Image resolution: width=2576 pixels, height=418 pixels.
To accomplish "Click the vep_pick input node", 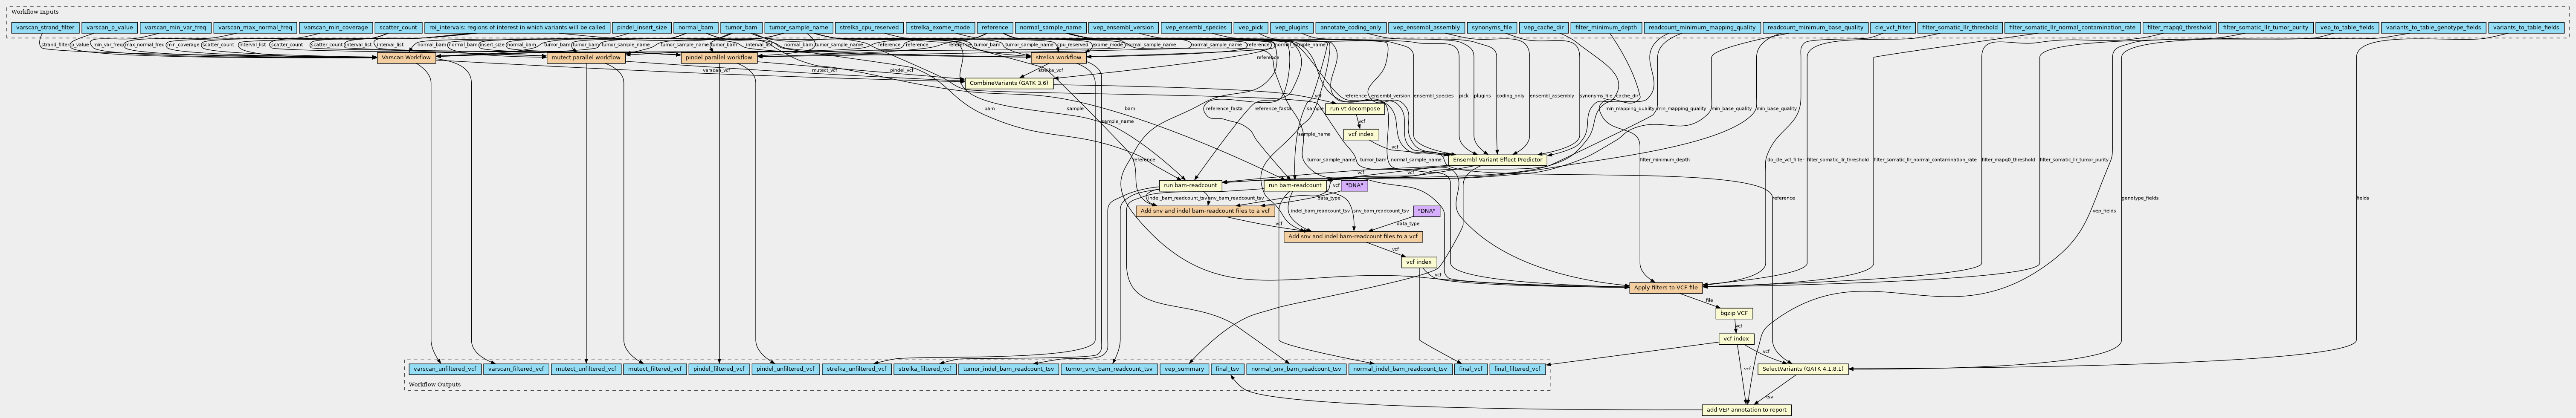I will pos(1250,28).
